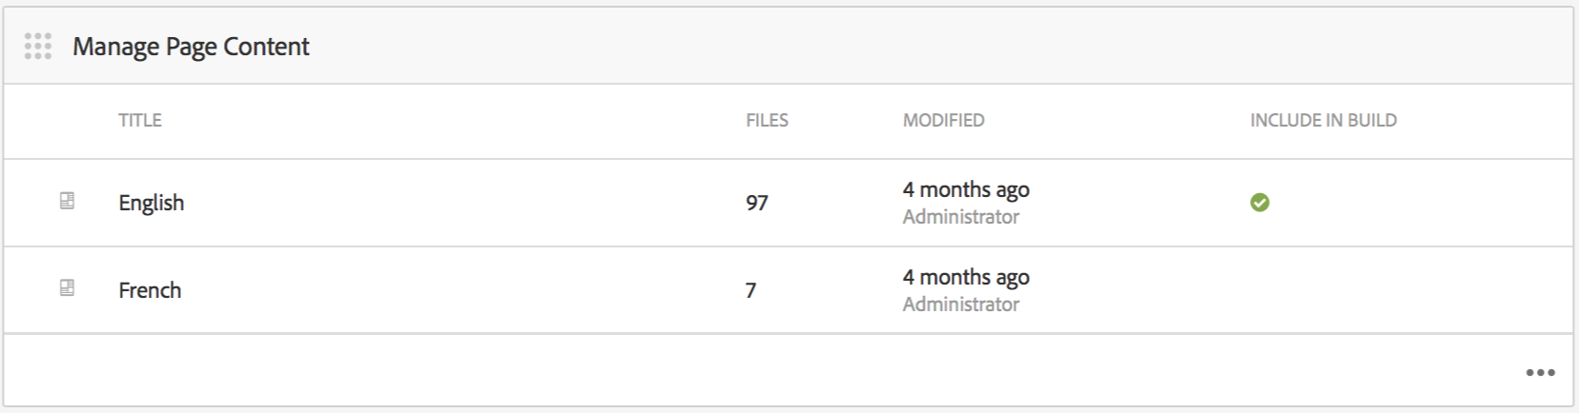
Task: Click the French row's modified time
Action: point(966,277)
